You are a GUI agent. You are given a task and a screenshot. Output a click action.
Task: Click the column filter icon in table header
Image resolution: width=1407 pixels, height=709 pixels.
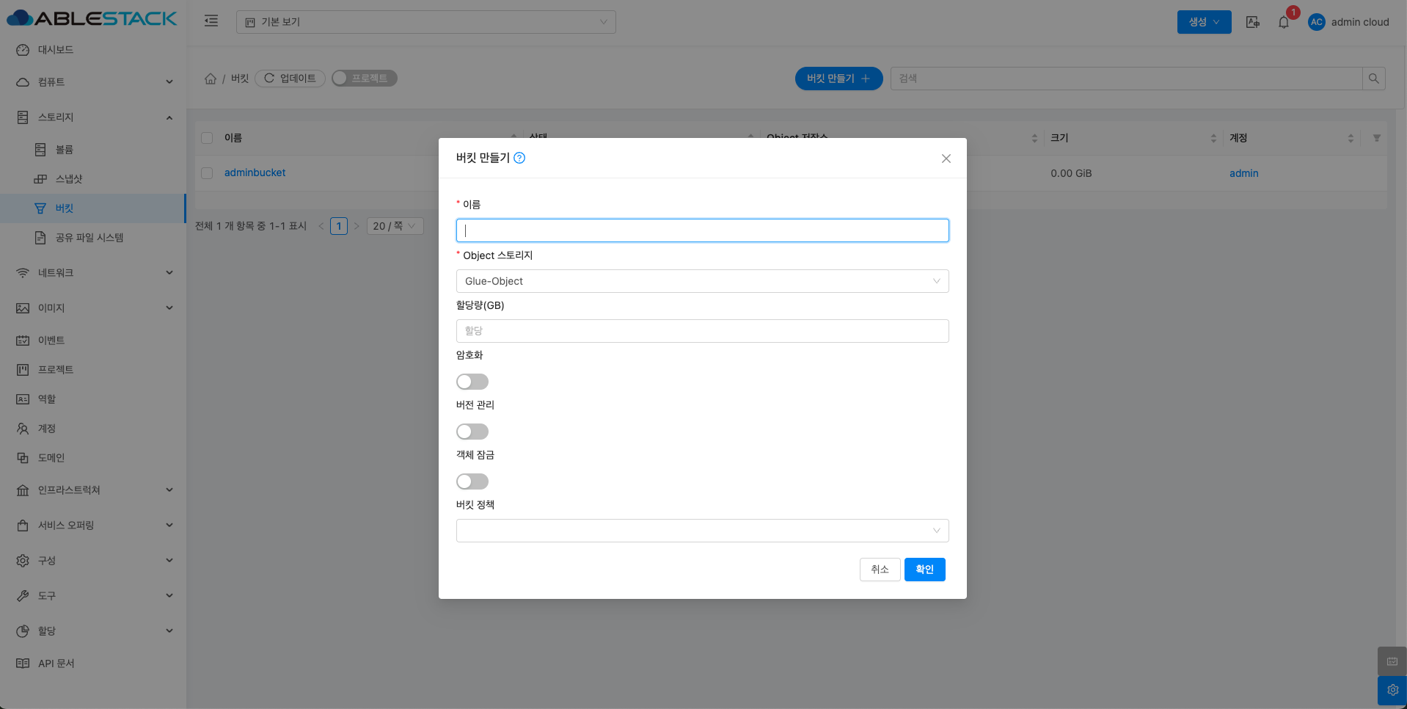tap(1376, 138)
